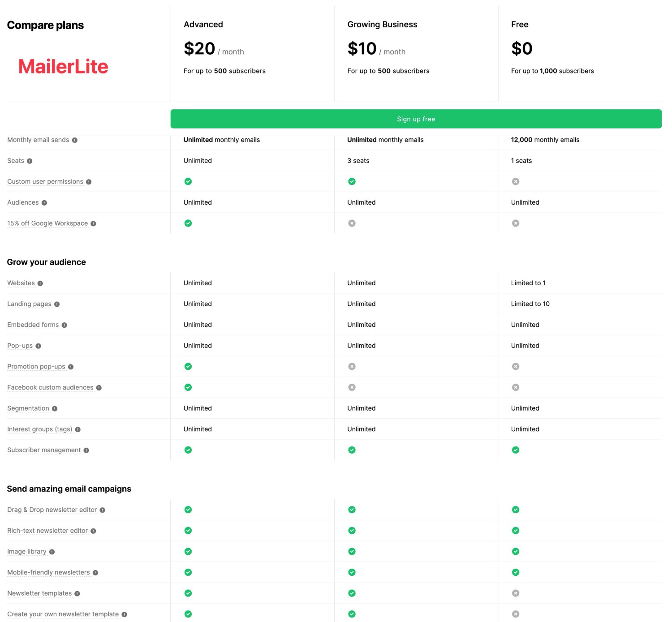Open the info tooltip for Custom user permissions
This screenshot has width=672, height=622.
pos(89,182)
